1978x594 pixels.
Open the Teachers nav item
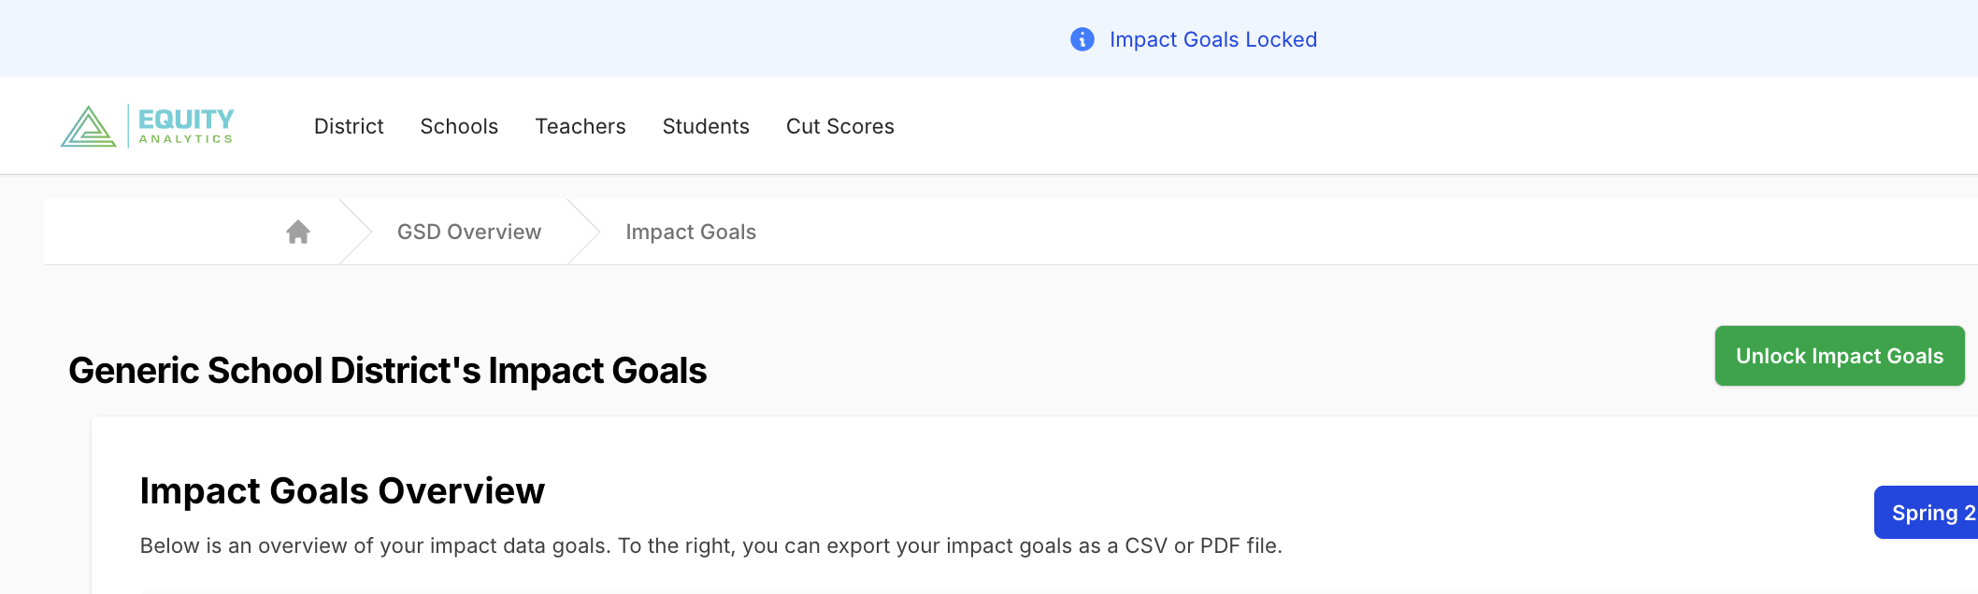[580, 126]
